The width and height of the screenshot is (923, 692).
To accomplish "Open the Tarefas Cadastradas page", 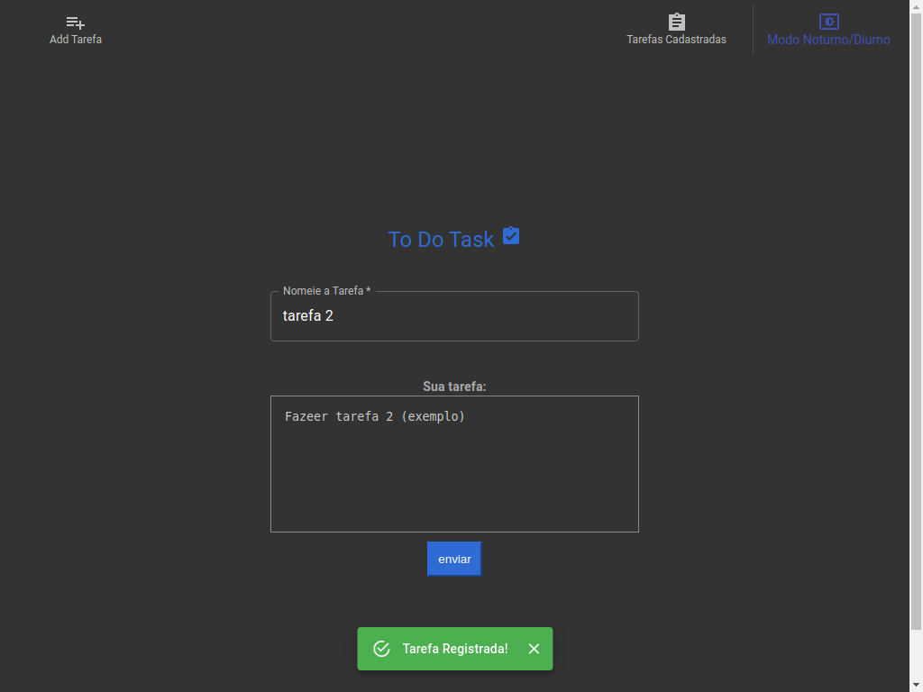I will 676,30.
